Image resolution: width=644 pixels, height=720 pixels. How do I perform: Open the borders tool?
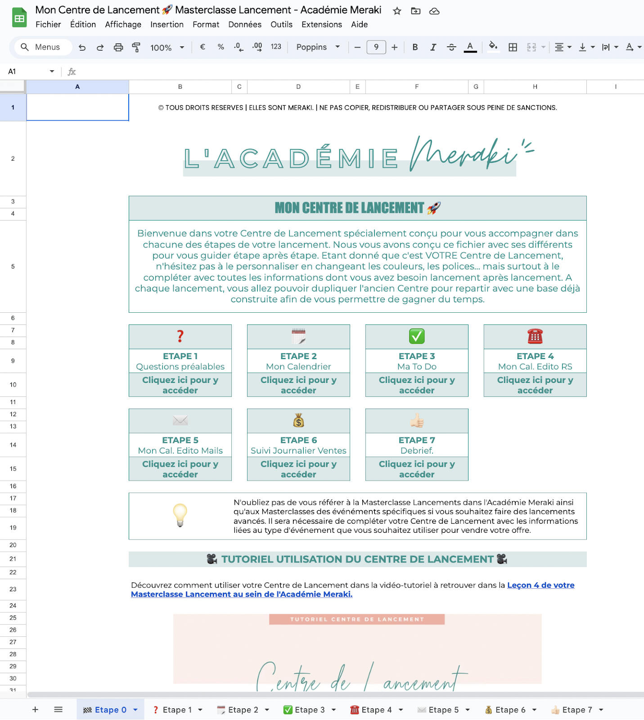click(x=513, y=47)
